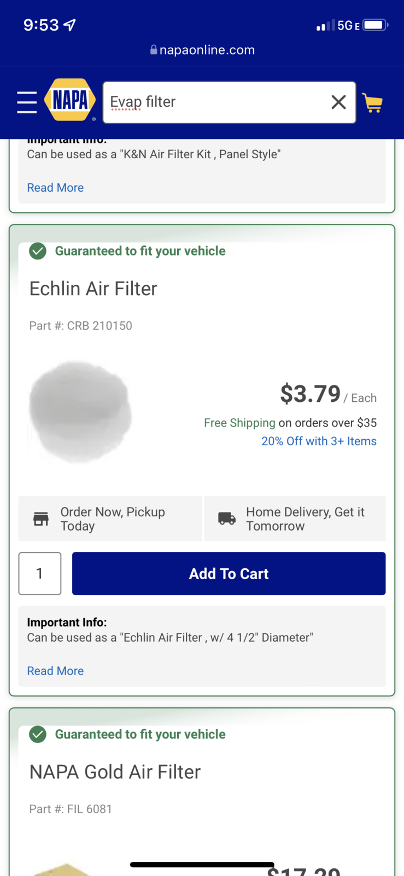Select Order Now, Pickup Today option
This screenshot has width=404, height=876.
tap(112, 518)
